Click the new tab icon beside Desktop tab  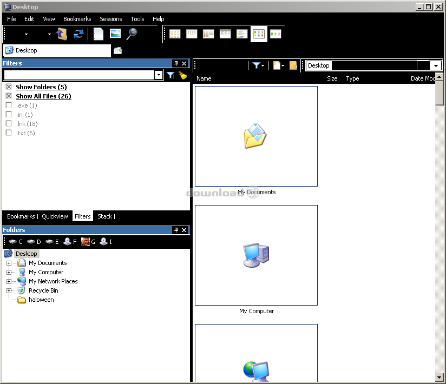pos(118,50)
